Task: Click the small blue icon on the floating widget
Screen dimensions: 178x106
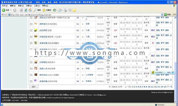Action: [x=173, y=72]
